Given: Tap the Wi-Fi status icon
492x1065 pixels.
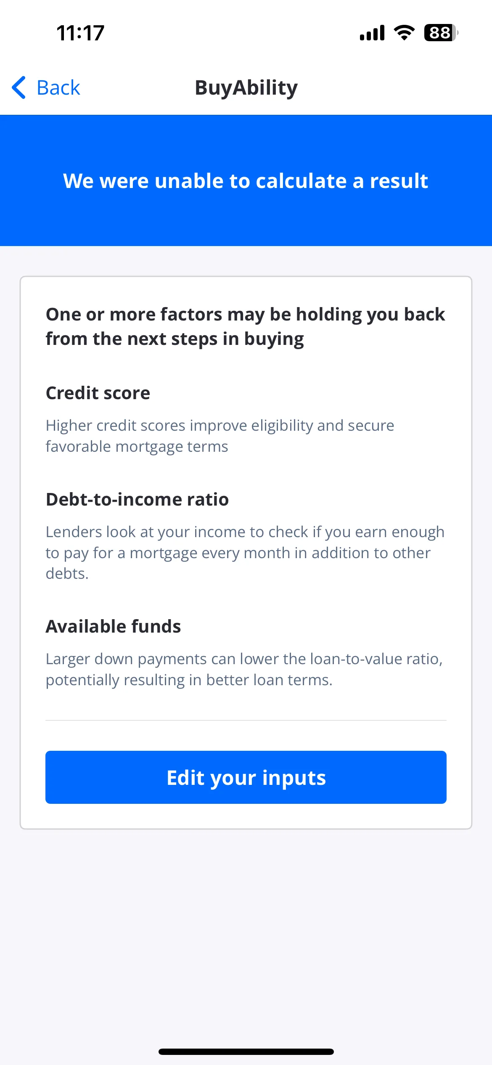Looking at the screenshot, I should tap(404, 33).
